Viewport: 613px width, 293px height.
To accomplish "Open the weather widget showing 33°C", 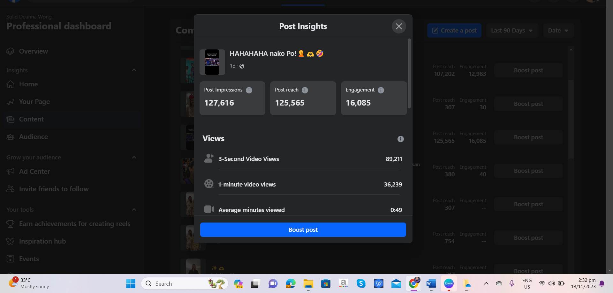I will pyautogui.click(x=29, y=283).
